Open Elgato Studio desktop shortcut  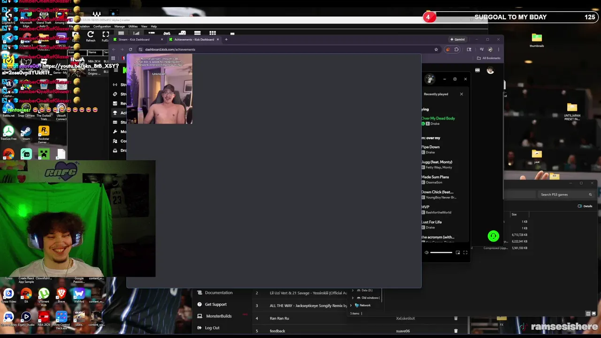pos(26,319)
